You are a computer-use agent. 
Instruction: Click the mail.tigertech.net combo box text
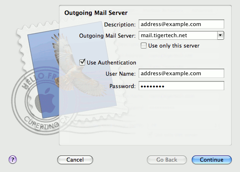(x=164, y=35)
